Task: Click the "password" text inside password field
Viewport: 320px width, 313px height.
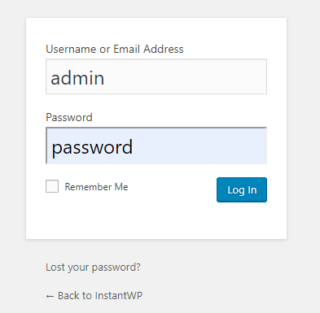Action: point(92,148)
